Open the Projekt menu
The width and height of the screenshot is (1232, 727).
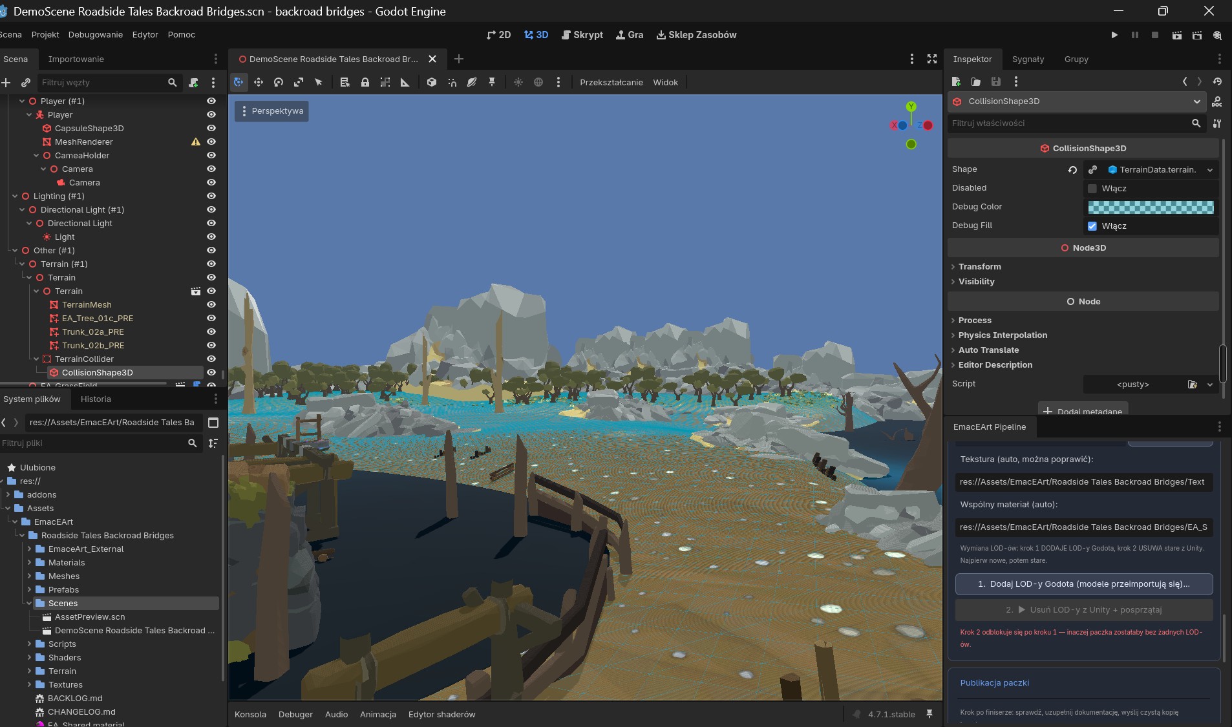pos(45,35)
